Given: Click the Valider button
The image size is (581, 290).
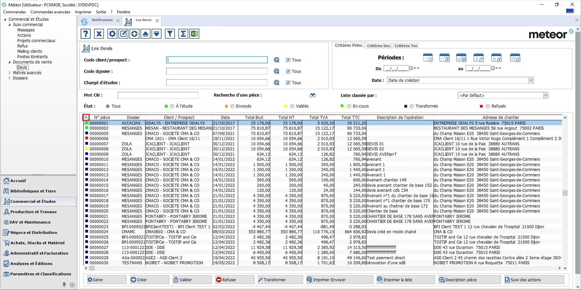Looking at the screenshot, I should coord(192,280).
